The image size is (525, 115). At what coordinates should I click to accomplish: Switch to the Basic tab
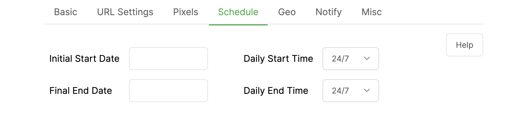[x=65, y=12]
